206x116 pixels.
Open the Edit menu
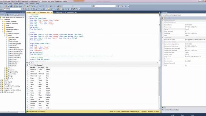pos(1,4)
